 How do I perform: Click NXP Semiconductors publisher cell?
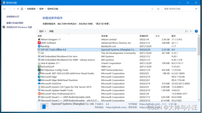[112, 70]
